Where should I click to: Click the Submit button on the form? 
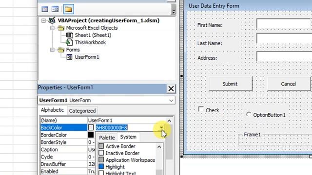point(231,84)
